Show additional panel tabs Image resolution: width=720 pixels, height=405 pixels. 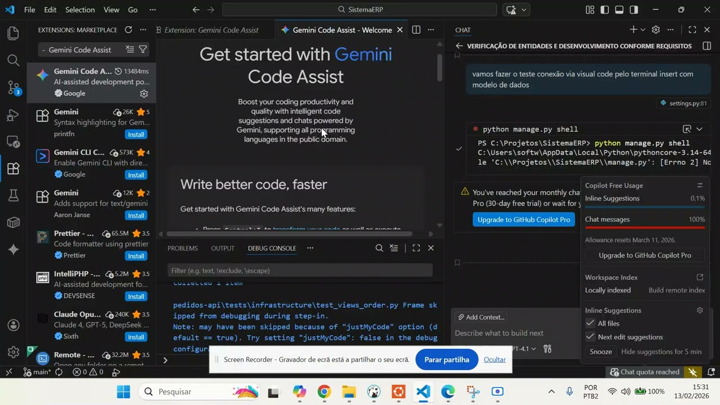click(310, 248)
